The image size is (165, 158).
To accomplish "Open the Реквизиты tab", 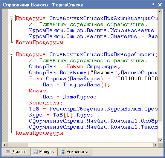I will (x=75, y=152).
